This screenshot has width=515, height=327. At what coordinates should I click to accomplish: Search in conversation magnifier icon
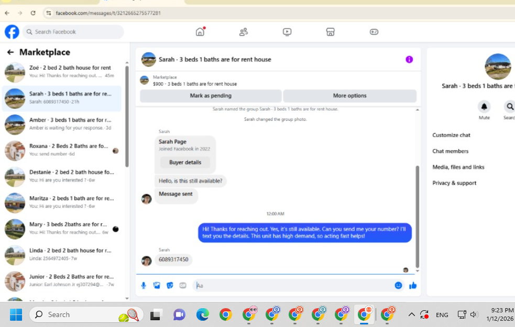[509, 107]
